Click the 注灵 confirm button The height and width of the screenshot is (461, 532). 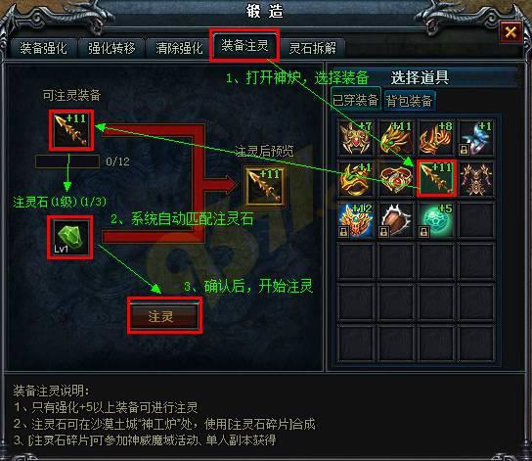[165, 316]
